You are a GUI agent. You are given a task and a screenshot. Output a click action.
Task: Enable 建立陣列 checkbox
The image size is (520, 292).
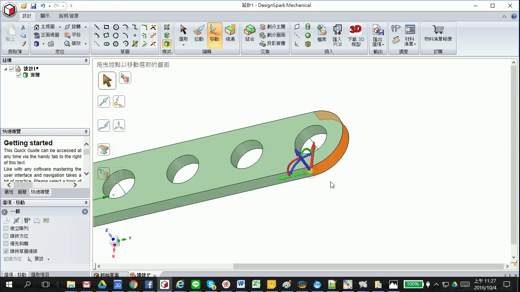click(6, 229)
